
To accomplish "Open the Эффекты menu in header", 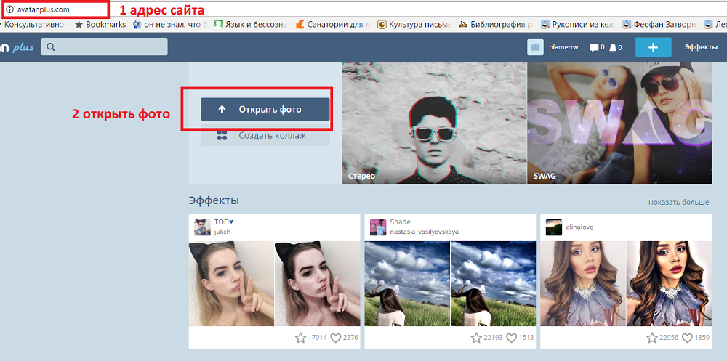I will pyautogui.click(x=701, y=47).
